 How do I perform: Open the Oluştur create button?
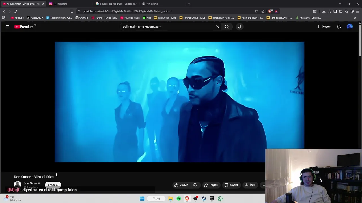(324, 27)
